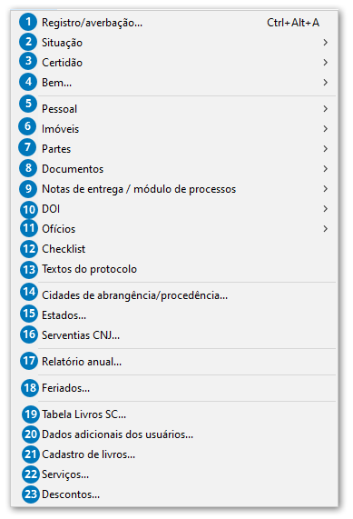Click the blue badge numbered 10
This screenshot has width=353, height=519.
(29, 210)
